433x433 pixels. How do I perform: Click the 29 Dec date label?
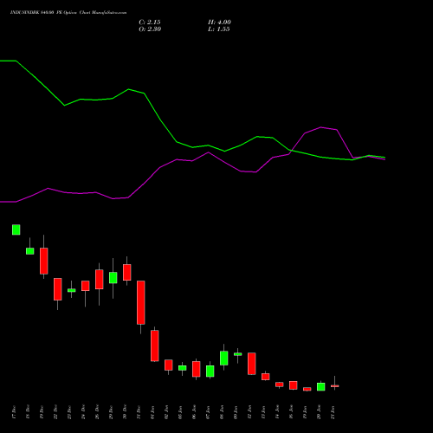click(112, 412)
